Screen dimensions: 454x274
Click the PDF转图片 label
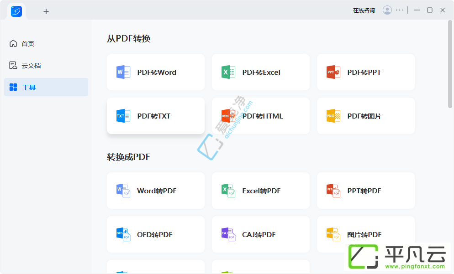[364, 116]
